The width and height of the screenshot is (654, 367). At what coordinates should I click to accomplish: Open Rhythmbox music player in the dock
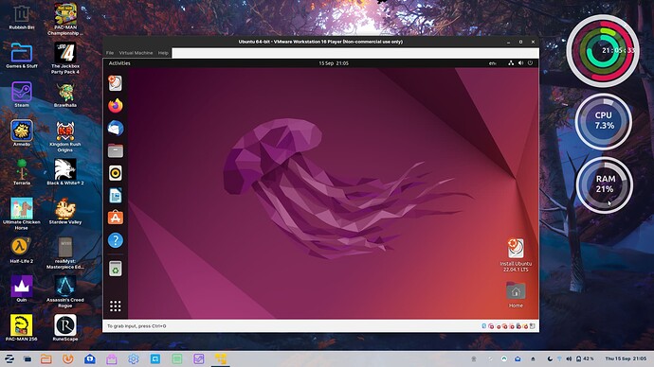coord(116,173)
